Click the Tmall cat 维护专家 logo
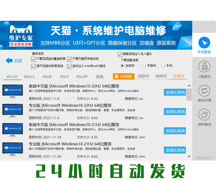 (21, 36)
